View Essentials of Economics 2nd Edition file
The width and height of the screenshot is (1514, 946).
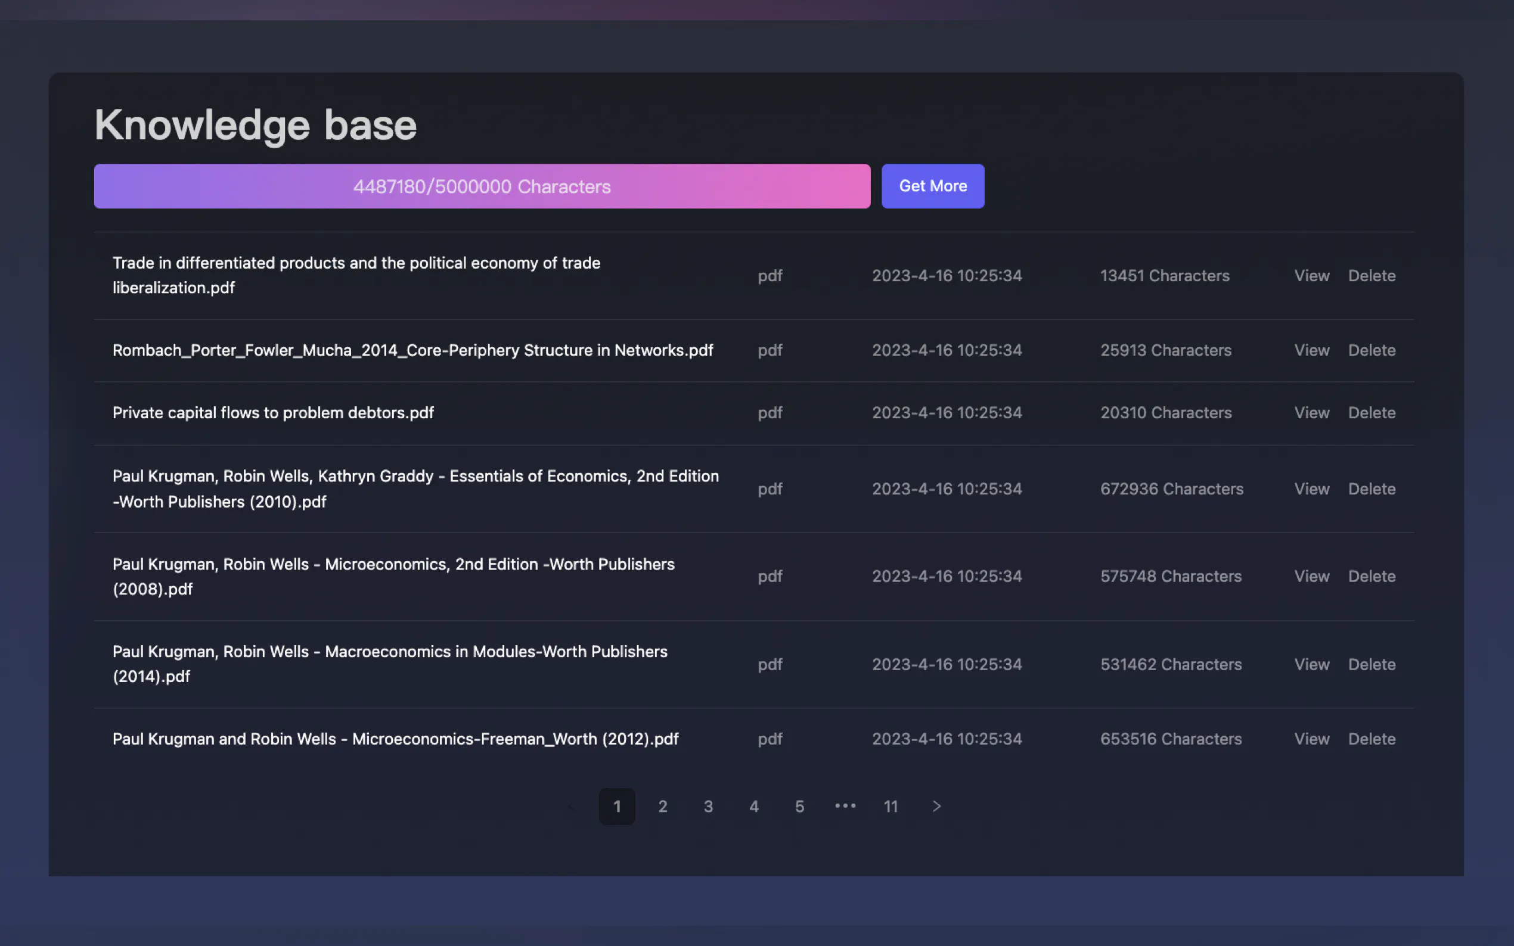(x=1311, y=488)
